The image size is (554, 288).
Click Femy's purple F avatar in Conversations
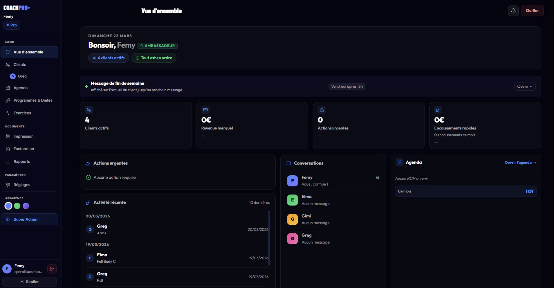click(293, 181)
